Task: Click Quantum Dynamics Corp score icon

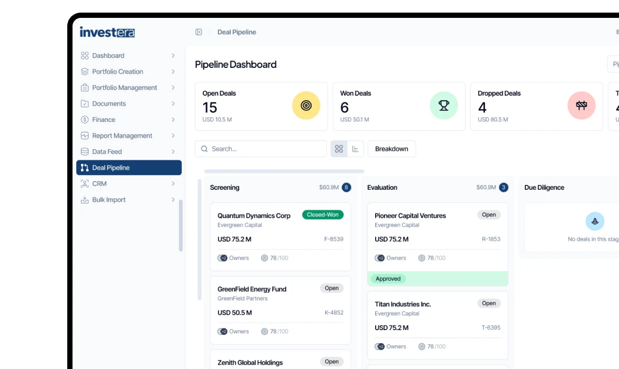Action: pyautogui.click(x=264, y=258)
